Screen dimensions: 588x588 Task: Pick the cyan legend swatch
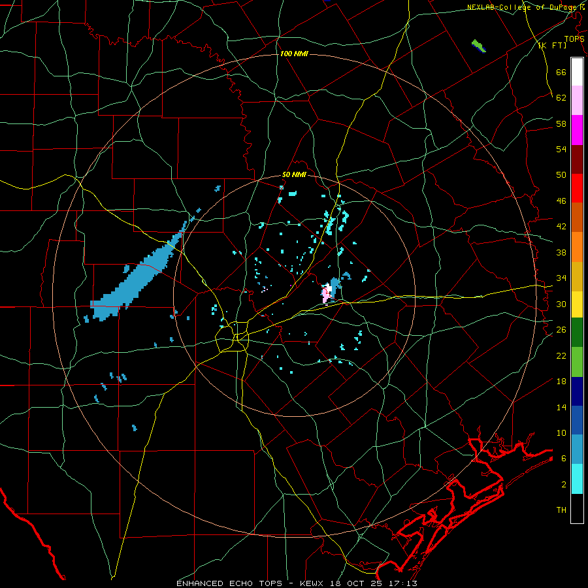pos(577,479)
